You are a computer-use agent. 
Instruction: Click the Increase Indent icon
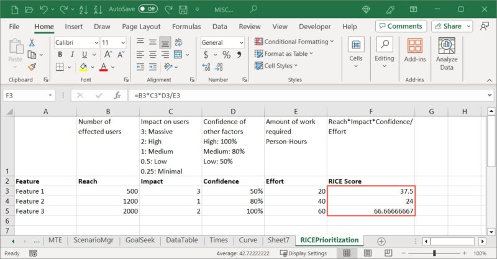(153, 67)
